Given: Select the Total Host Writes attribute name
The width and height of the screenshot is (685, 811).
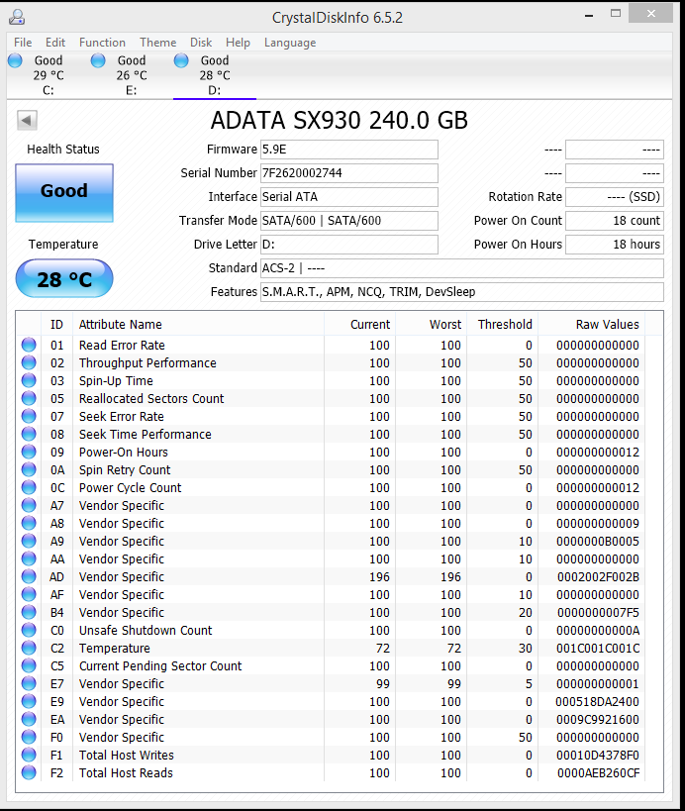Looking at the screenshot, I should pyautogui.click(x=126, y=756).
